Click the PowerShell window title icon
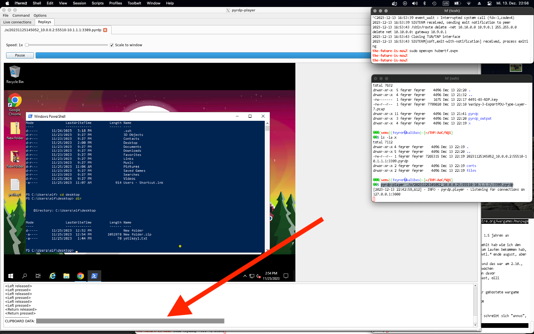This screenshot has width=534, height=334. pyautogui.click(x=30, y=116)
